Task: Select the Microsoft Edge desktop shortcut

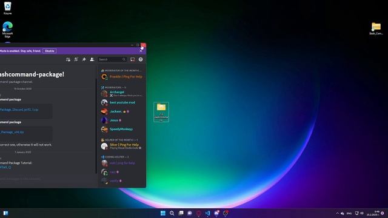Action: tap(7, 30)
